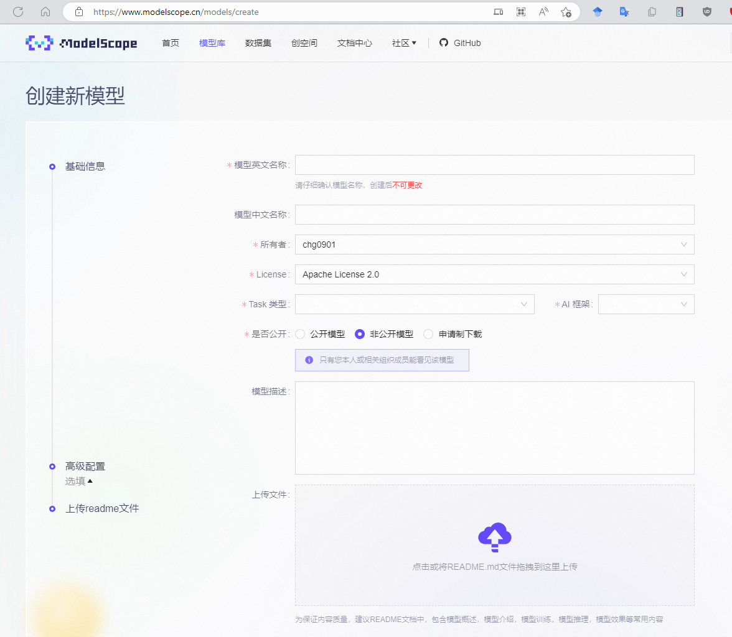Select the 非公开模型 radio button

point(360,334)
